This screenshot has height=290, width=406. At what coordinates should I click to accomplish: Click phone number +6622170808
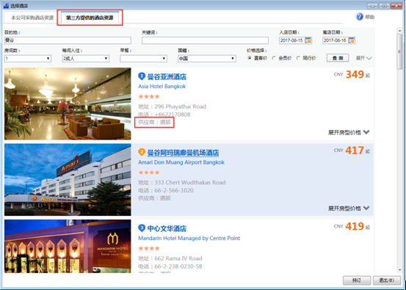[173, 115]
